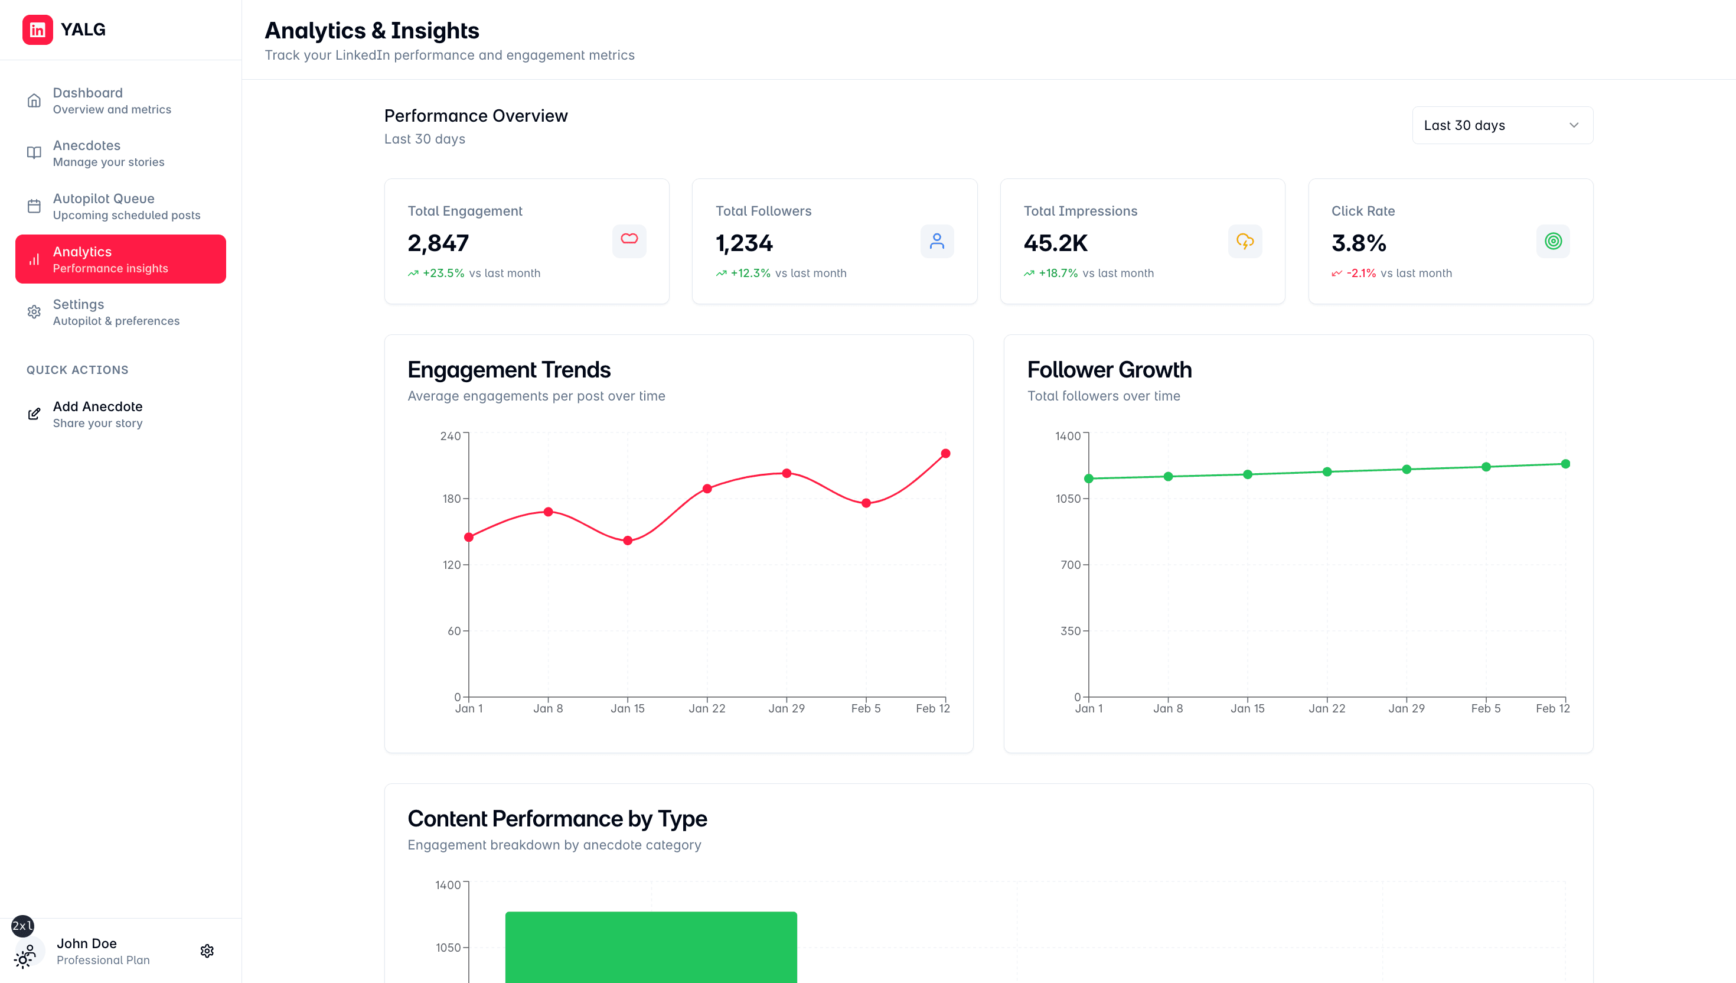Click the Follower Growth data point for Jan 1
Viewport: 1736px width, 983px height.
pyautogui.click(x=1089, y=479)
